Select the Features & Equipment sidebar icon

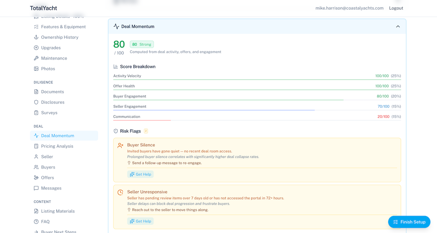point(36,27)
